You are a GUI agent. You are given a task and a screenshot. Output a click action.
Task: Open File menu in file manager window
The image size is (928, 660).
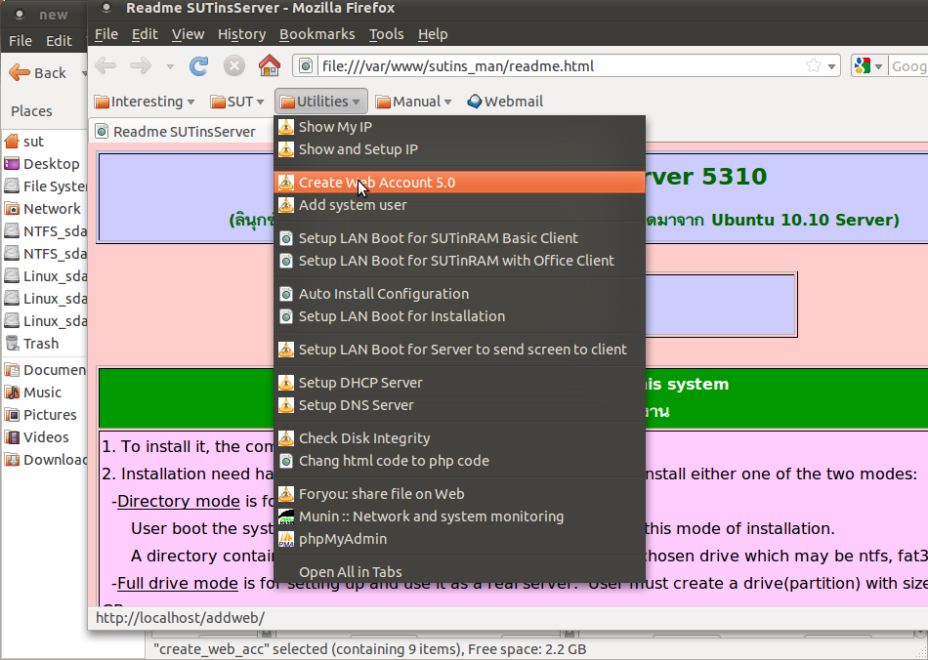tap(21, 41)
